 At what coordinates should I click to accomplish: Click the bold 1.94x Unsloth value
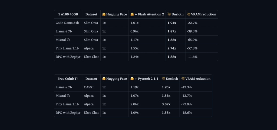[172, 23]
